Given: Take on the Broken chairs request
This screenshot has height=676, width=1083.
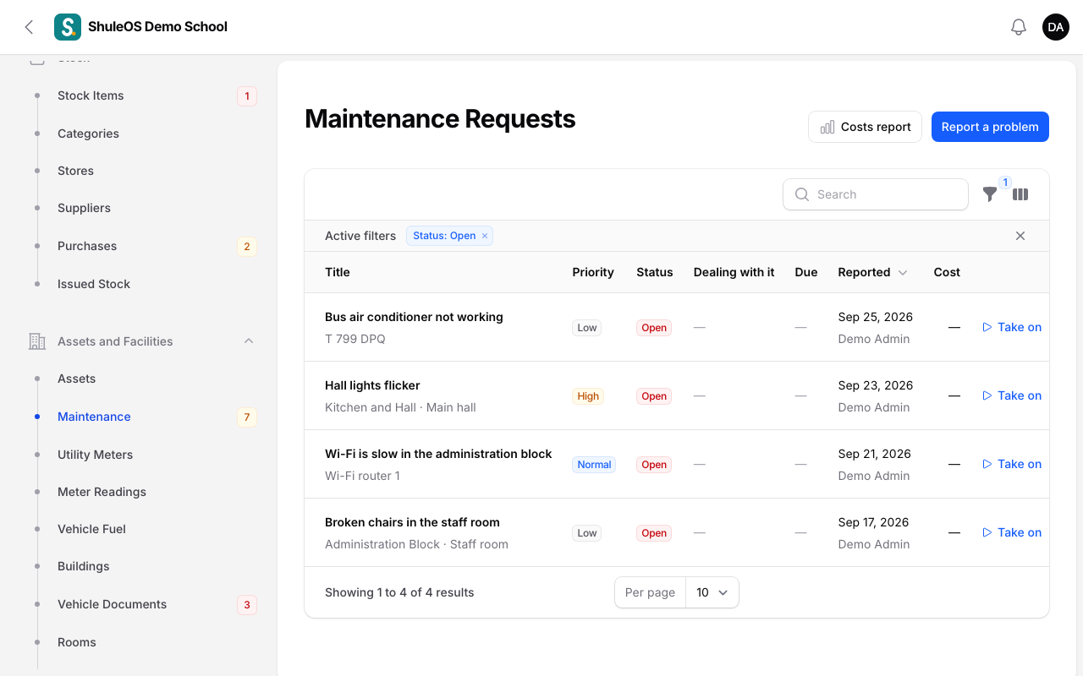Looking at the screenshot, I should (x=1012, y=532).
